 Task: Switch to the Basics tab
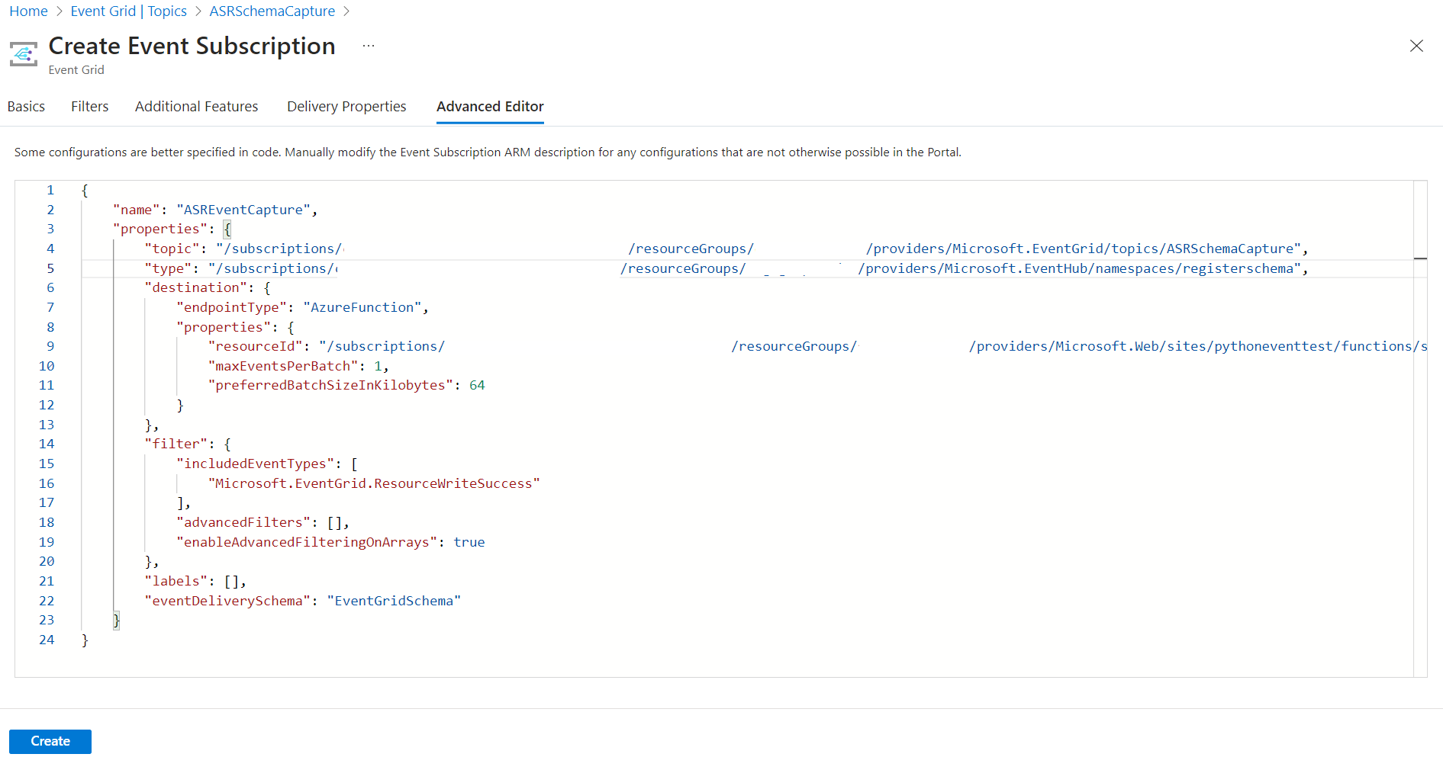click(26, 106)
